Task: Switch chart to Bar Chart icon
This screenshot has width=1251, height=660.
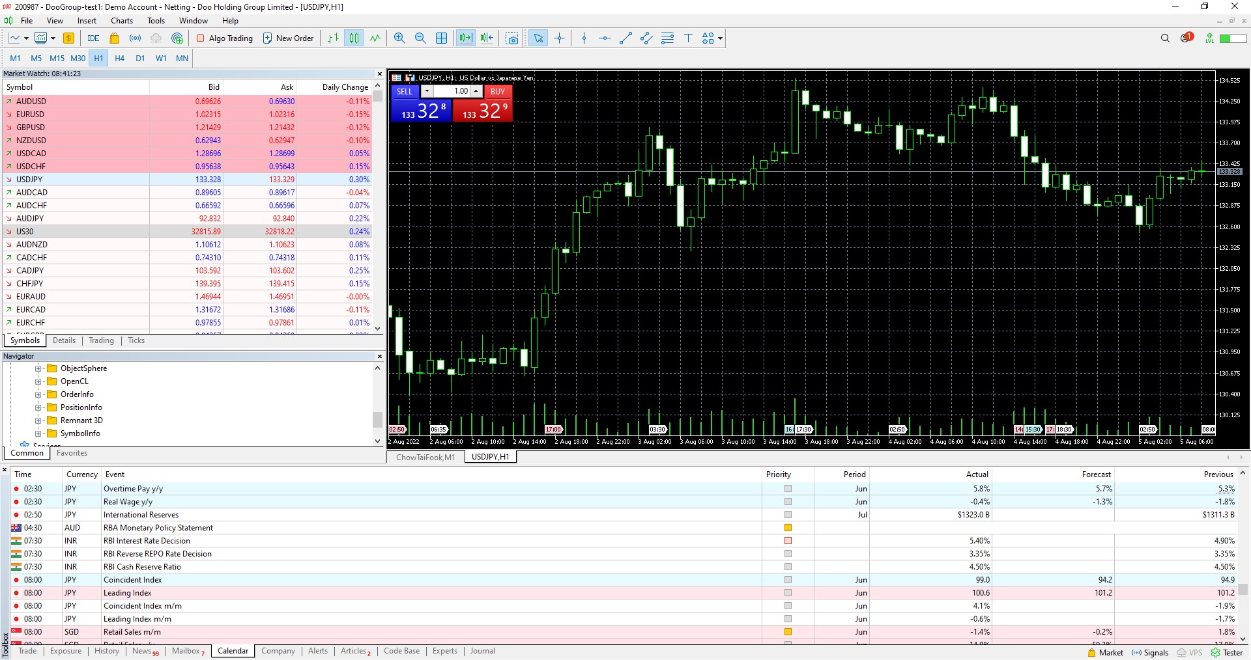Action: click(x=333, y=38)
